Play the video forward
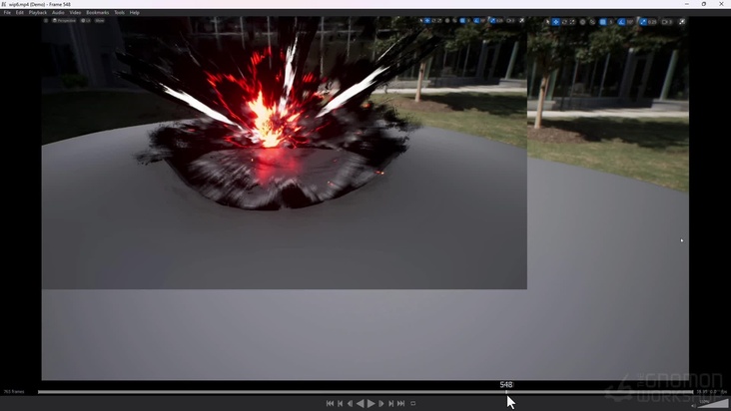The image size is (731, 411). [371, 404]
